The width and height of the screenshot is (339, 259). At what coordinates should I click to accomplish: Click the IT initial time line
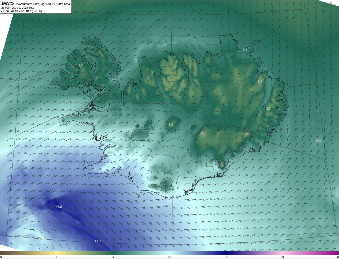coord(17,7)
